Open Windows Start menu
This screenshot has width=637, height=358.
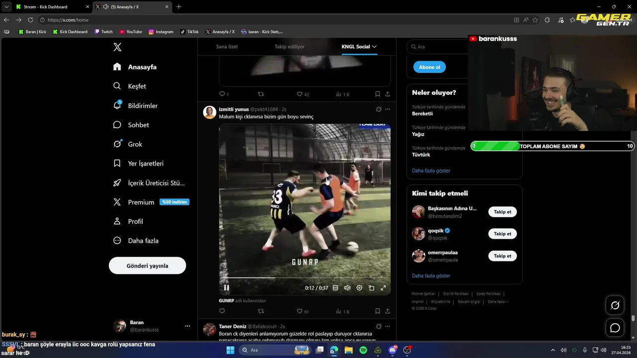[230, 350]
